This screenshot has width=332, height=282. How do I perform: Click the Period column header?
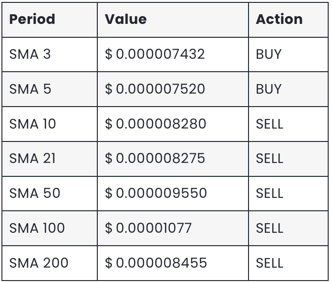32,19
